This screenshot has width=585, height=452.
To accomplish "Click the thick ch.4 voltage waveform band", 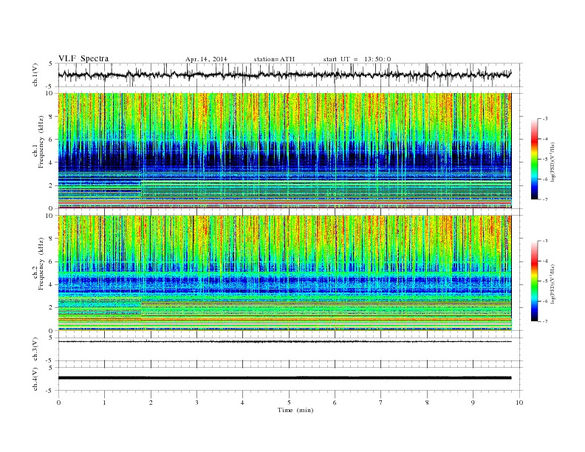I will click(284, 378).
